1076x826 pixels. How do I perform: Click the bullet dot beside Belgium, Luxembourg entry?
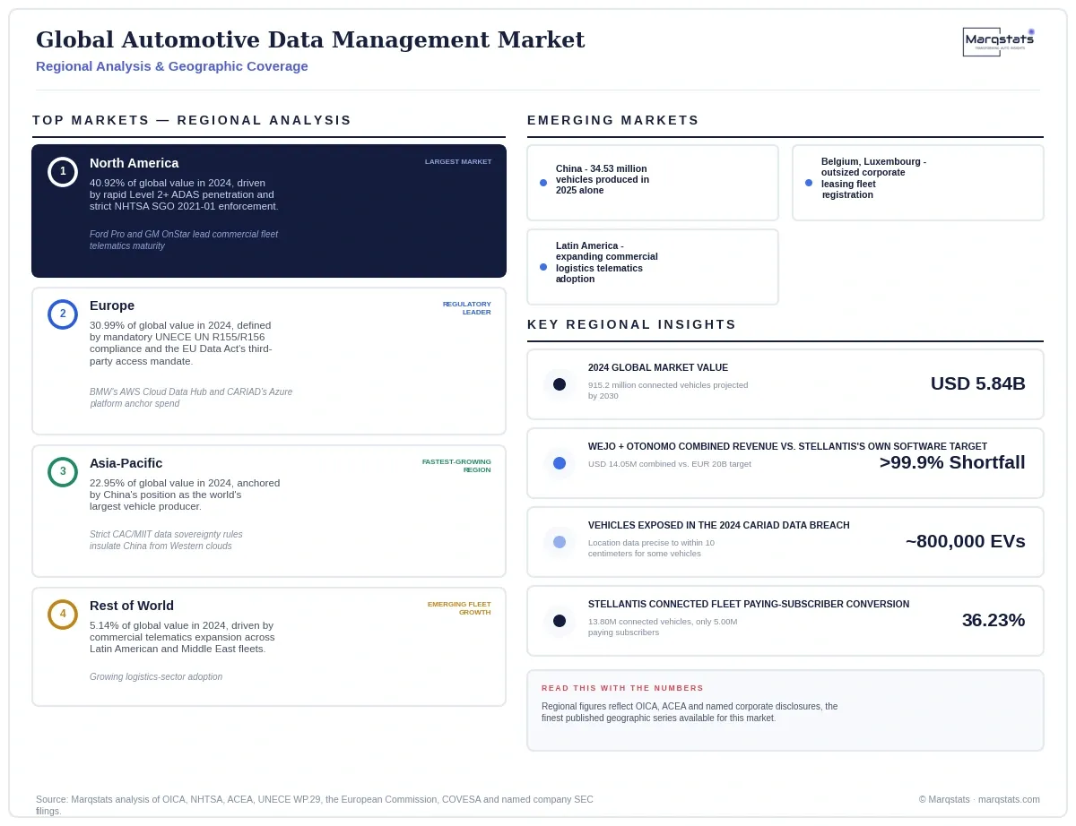pos(809,183)
